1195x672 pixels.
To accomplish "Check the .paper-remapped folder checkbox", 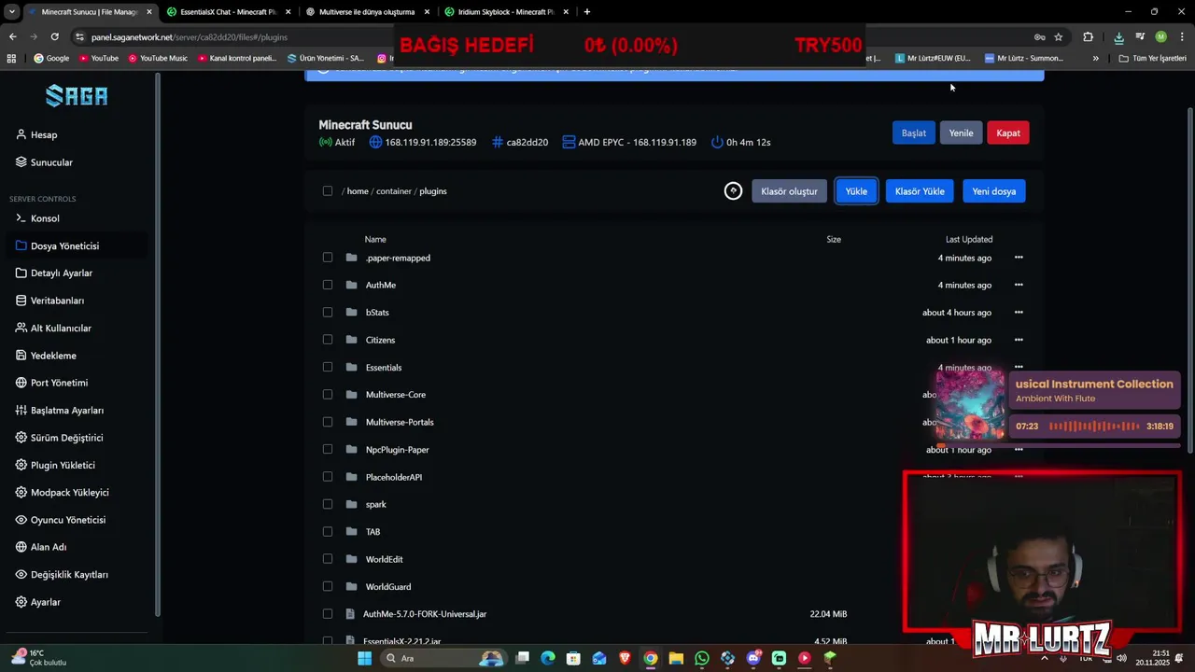I will coord(328,258).
